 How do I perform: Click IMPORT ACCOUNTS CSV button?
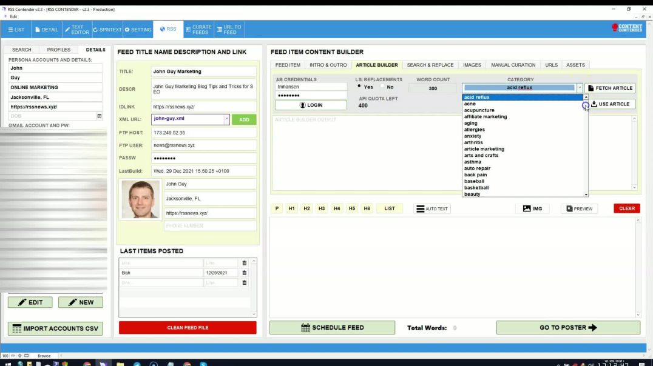tap(55, 328)
